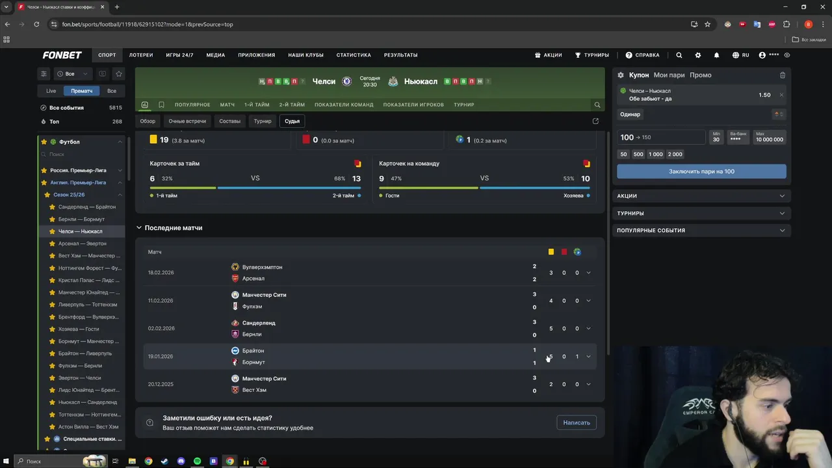Open the account profile icon
This screenshot has width=832, height=468.
point(762,55)
